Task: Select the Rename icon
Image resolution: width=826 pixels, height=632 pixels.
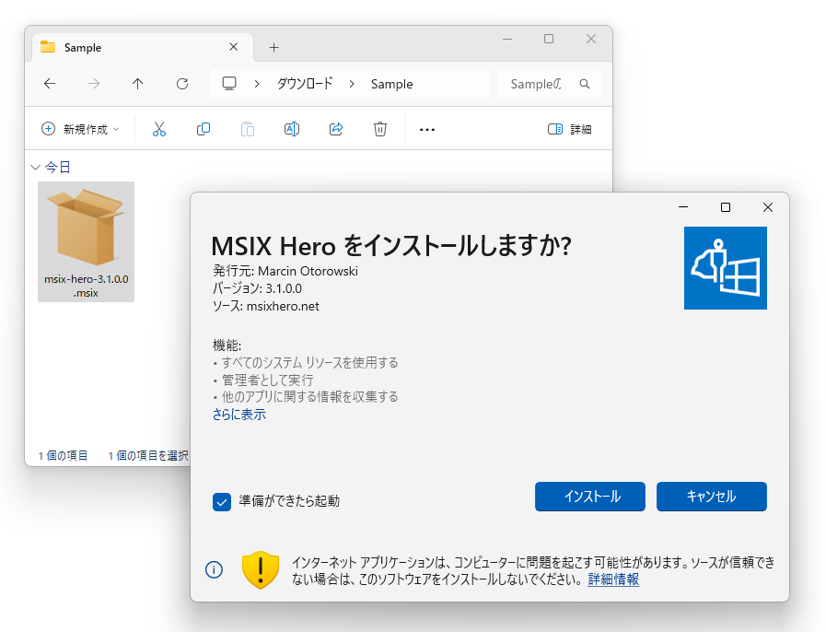Action: tap(291, 129)
